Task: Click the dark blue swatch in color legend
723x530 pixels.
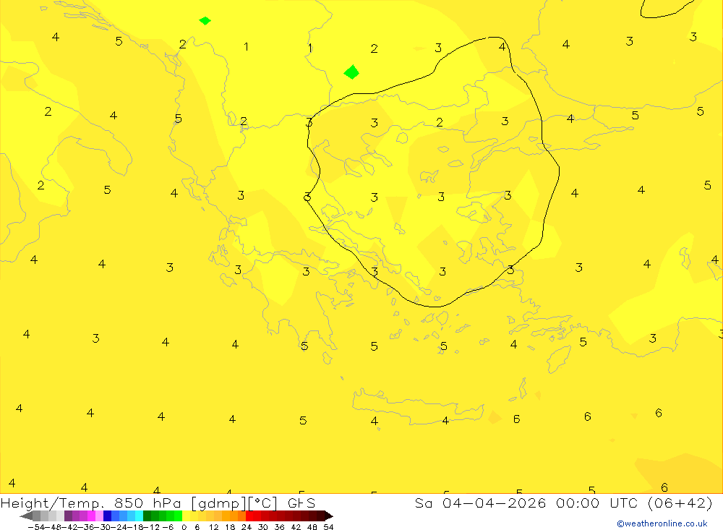Action: 107,516
